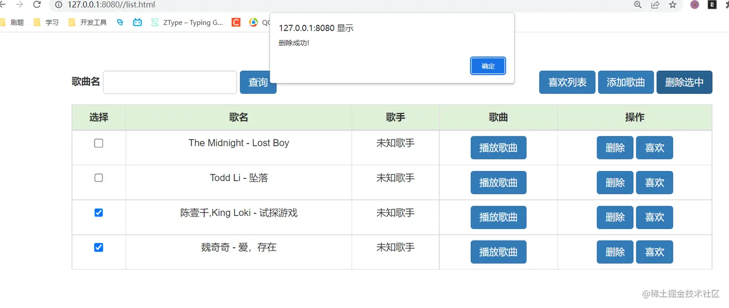This screenshot has width=729, height=308.
Task: Uncheck the box for 魏奇奇 - 爱，存在
Action: point(98,247)
